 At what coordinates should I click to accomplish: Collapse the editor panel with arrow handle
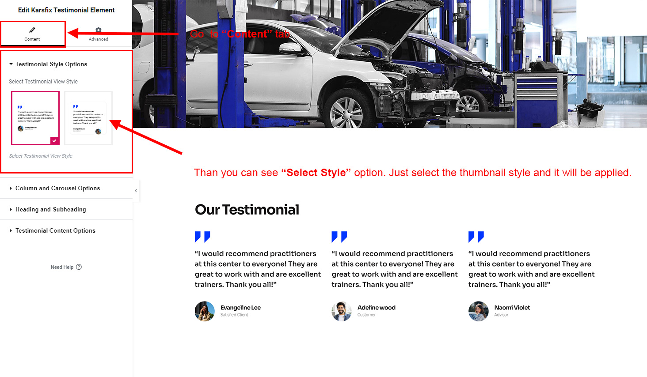click(x=136, y=191)
